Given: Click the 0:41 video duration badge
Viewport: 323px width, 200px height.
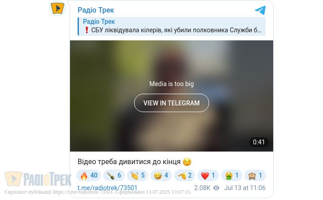Looking at the screenshot, I should point(259,142).
